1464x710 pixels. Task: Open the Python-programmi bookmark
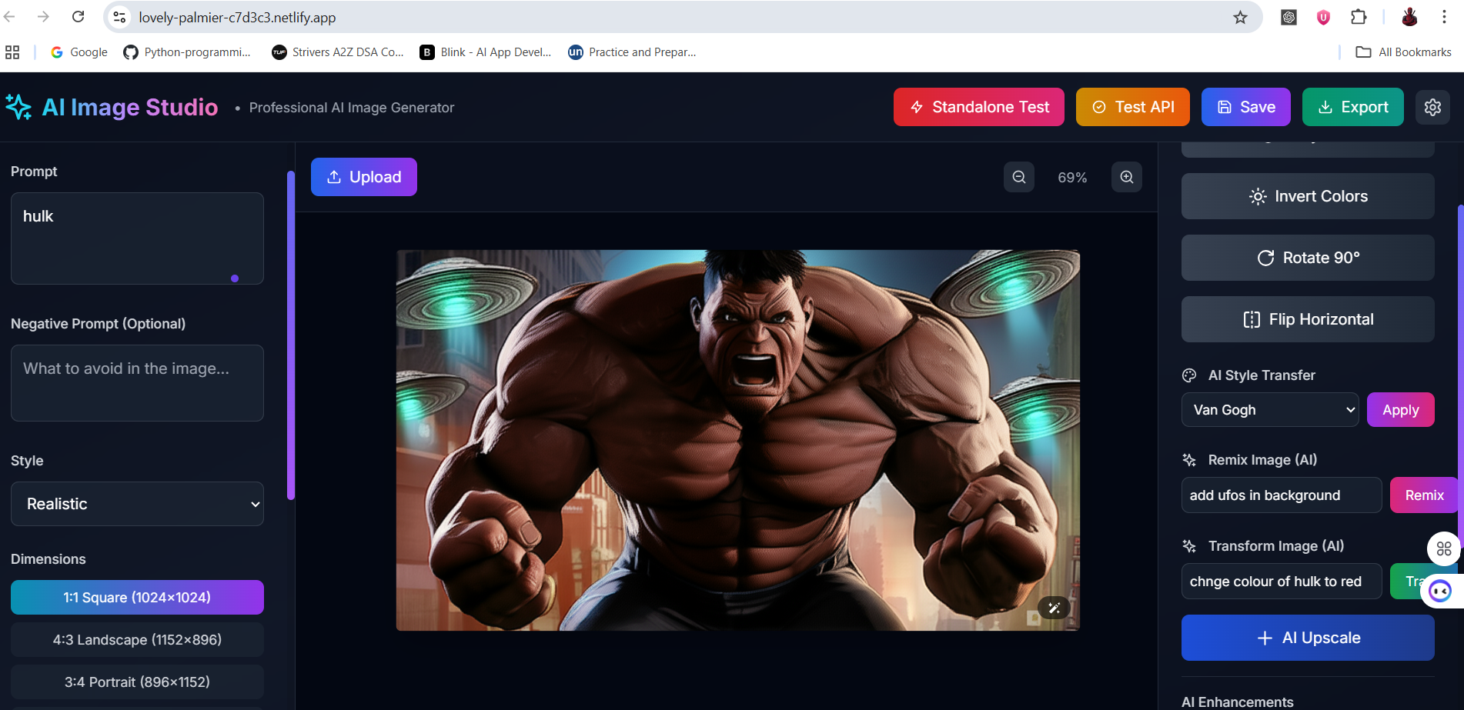pos(187,52)
